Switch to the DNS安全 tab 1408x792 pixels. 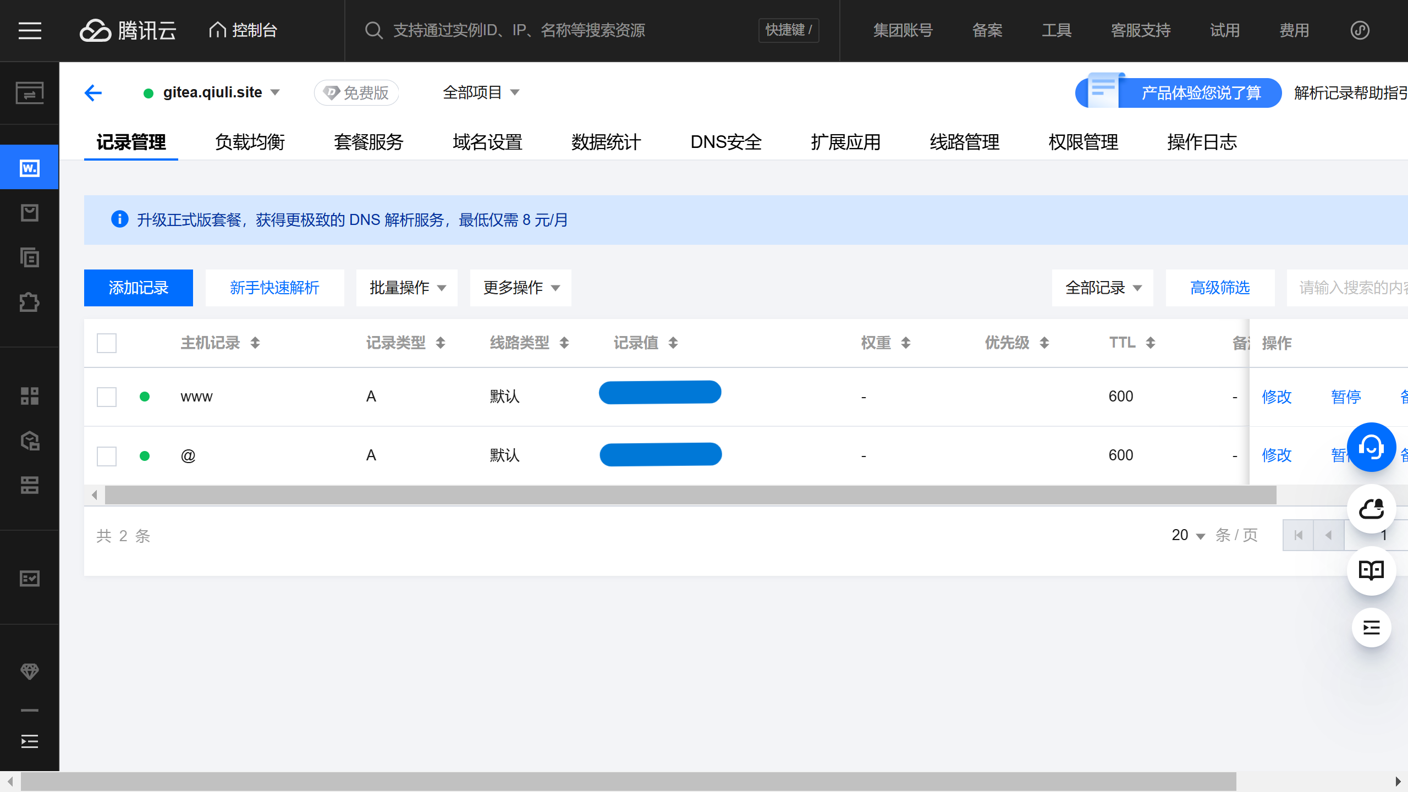(726, 142)
